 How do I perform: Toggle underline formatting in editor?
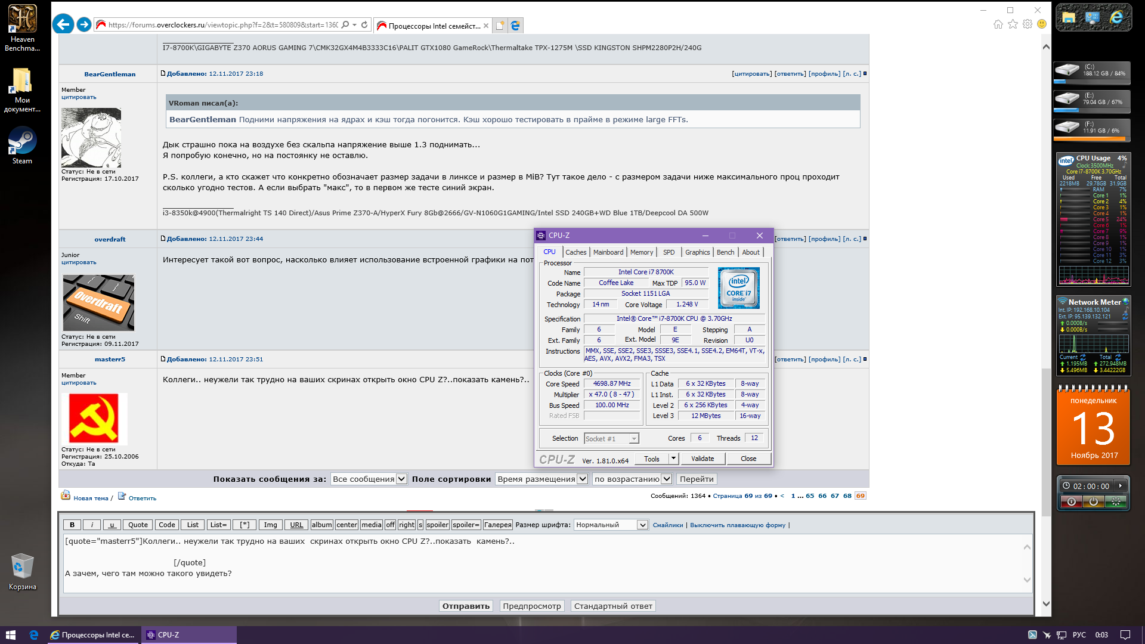(x=112, y=525)
